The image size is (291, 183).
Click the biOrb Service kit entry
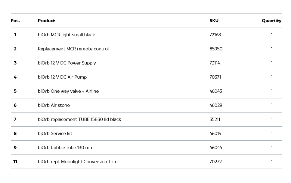point(55,133)
